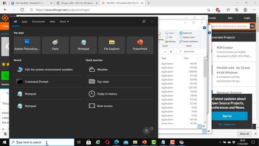Switch to Apps search tab
This screenshot has height=146, width=259.
click(x=24, y=21)
